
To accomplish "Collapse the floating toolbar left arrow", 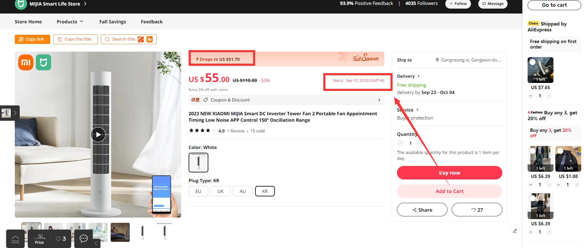I will point(96,243).
